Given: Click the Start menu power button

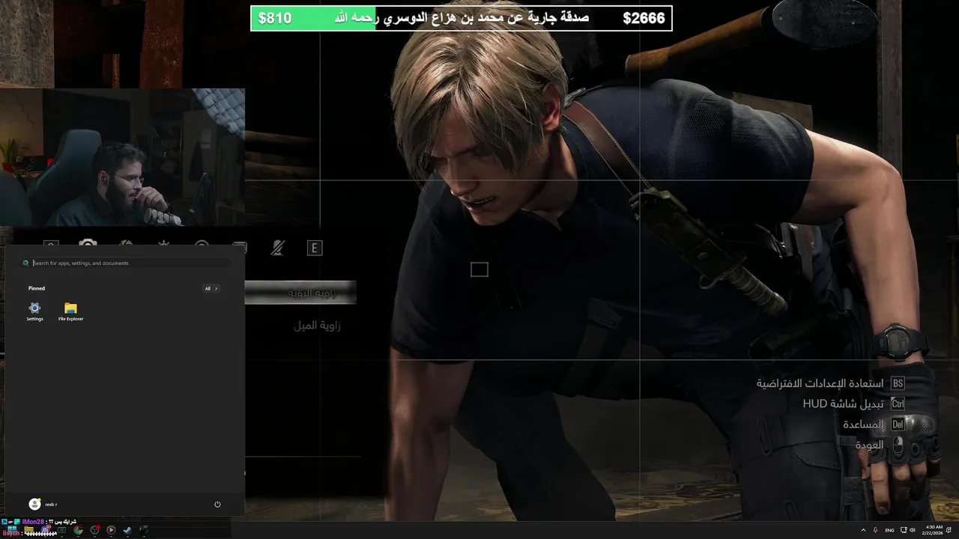Looking at the screenshot, I should point(217,504).
